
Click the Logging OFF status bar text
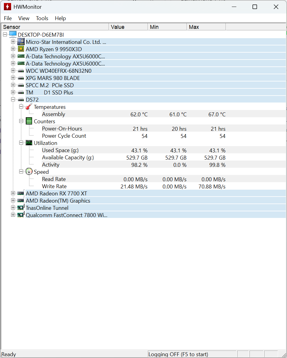point(178,354)
